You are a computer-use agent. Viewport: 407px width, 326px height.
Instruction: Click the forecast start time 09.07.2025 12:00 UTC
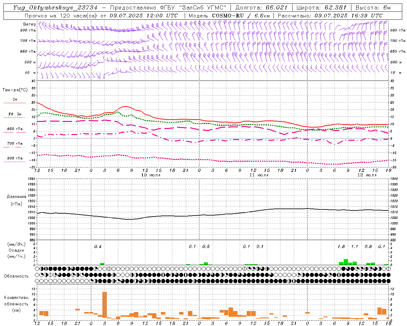(x=144, y=16)
